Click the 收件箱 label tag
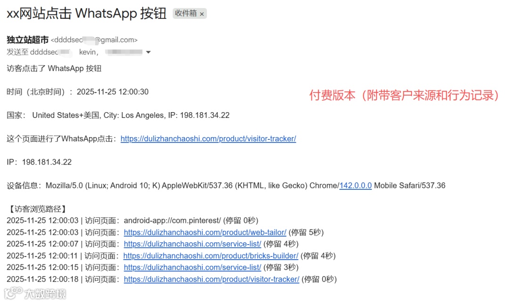Viewport: 509px width, 303px height. click(189, 13)
